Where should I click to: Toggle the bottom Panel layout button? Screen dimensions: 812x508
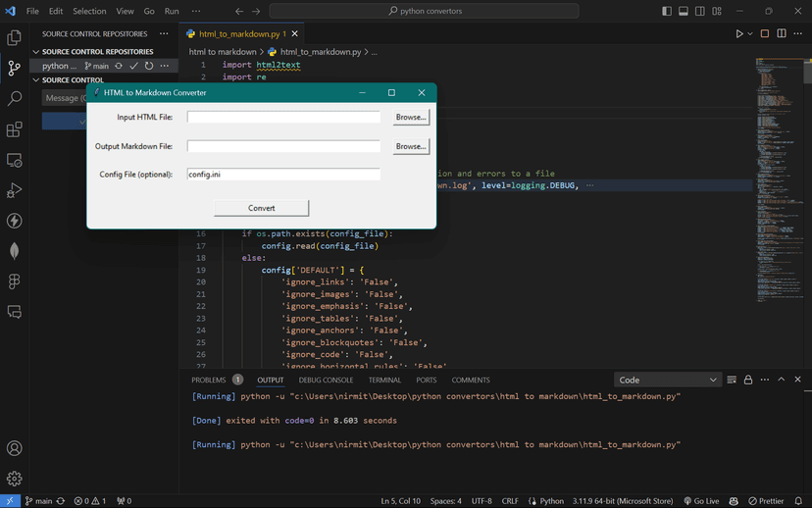pyautogui.click(x=684, y=11)
